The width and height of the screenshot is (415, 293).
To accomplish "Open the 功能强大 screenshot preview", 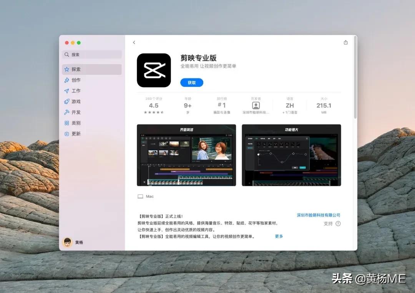I will click(291, 154).
